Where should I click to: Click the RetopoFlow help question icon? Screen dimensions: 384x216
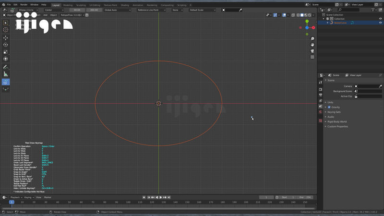pos(87,15)
